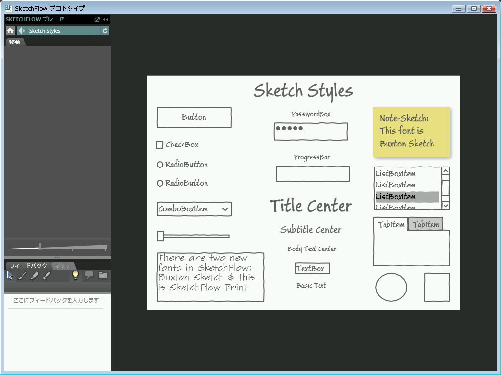Select the brush ink tool
The height and width of the screenshot is (375, 501).
tap(22, 276)
